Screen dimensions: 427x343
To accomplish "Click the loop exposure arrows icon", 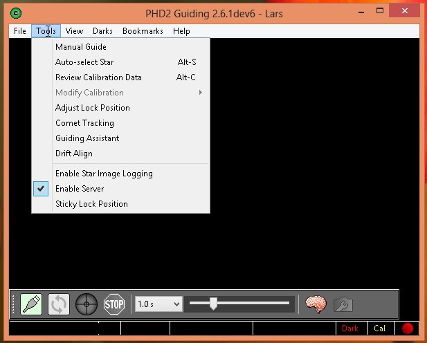I will (59, 304).
